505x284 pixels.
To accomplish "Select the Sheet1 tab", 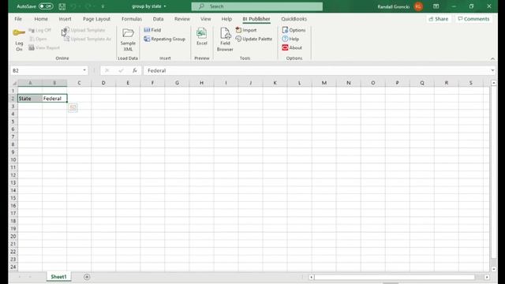I will [58, 277].
